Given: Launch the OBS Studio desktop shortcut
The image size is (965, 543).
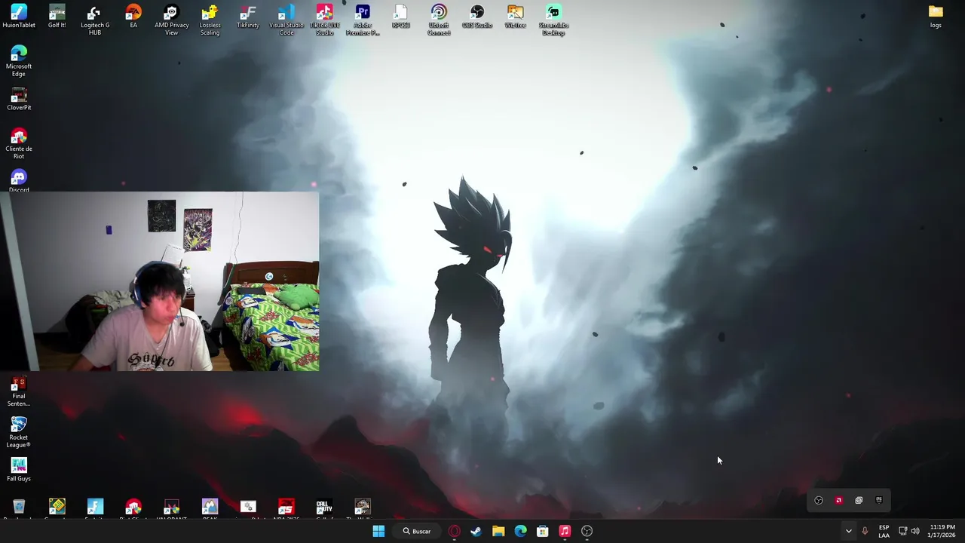Looking at the screenshot, I should 477,17.
